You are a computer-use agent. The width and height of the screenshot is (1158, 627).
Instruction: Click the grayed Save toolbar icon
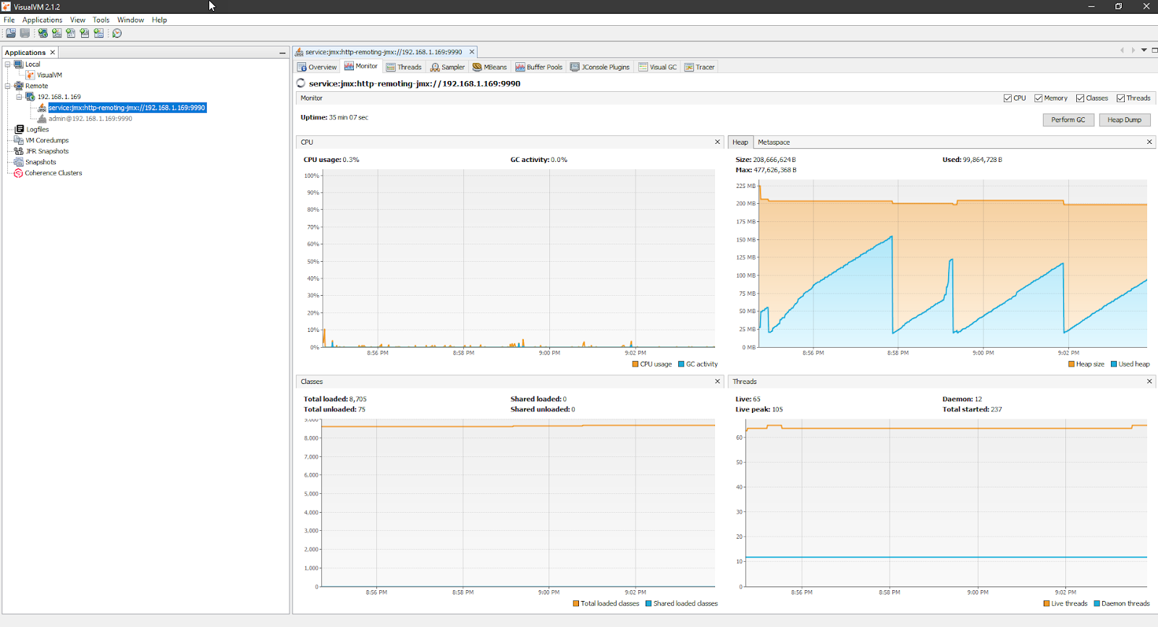[x=25, y=33]
